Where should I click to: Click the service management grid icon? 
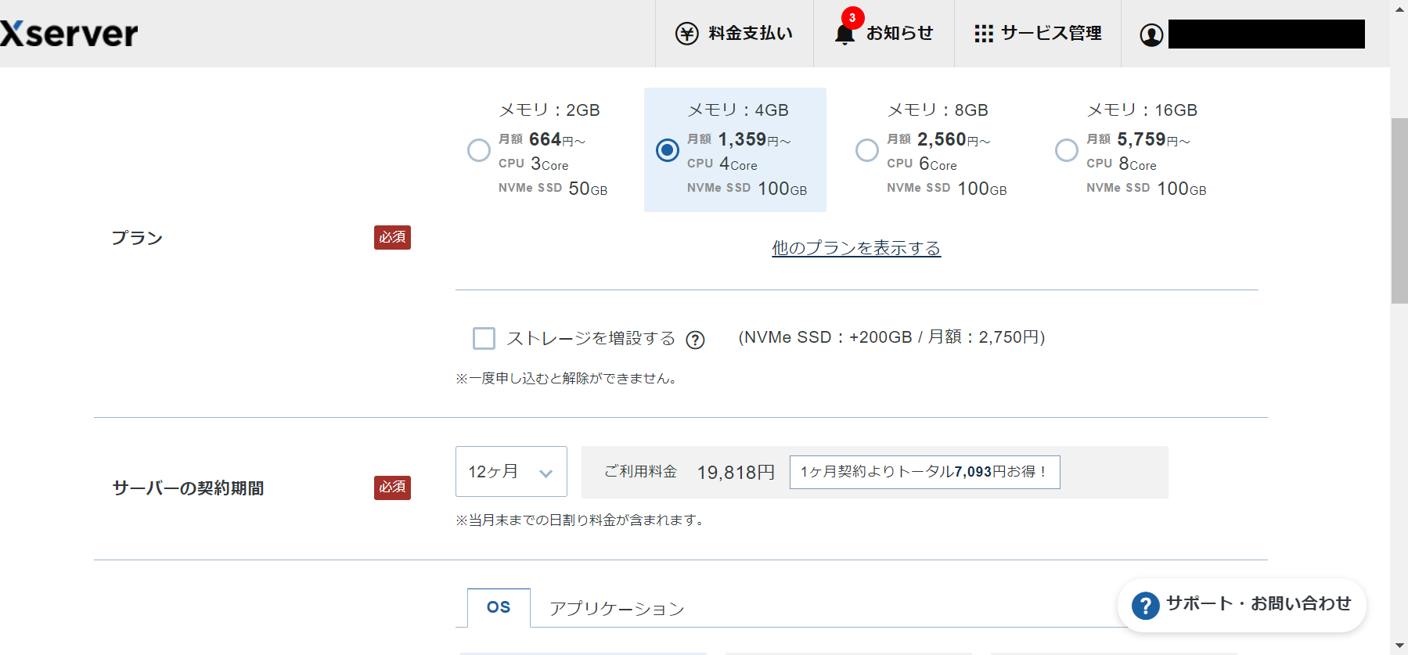tap(984, 34)
